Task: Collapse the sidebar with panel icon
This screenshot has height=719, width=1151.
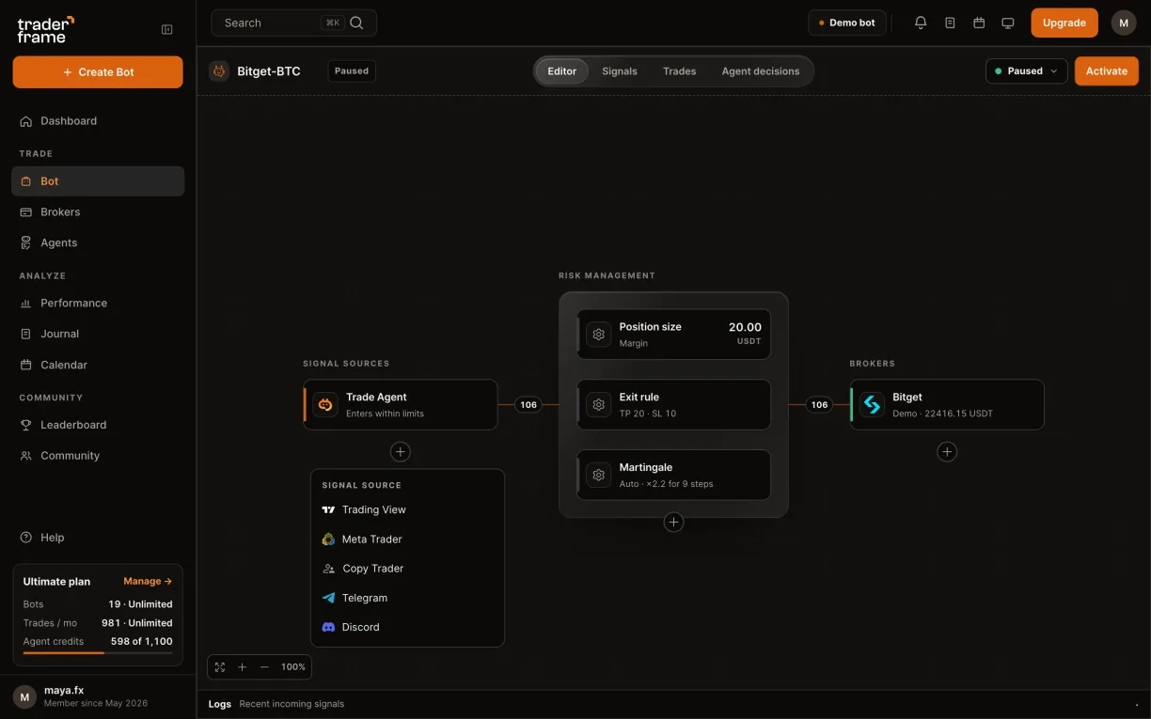Action: tap(167, 29)
